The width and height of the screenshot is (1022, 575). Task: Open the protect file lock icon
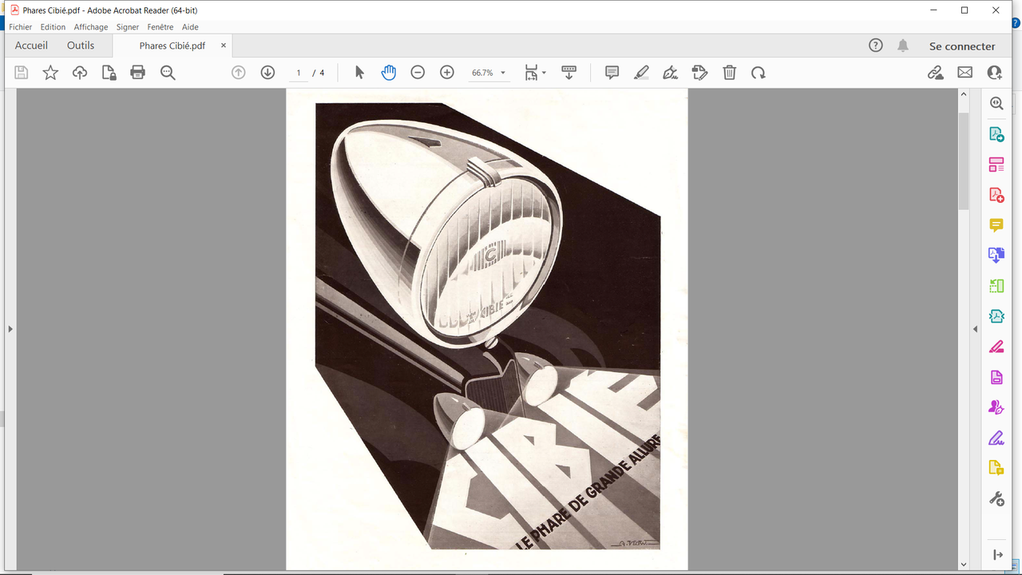109,73
